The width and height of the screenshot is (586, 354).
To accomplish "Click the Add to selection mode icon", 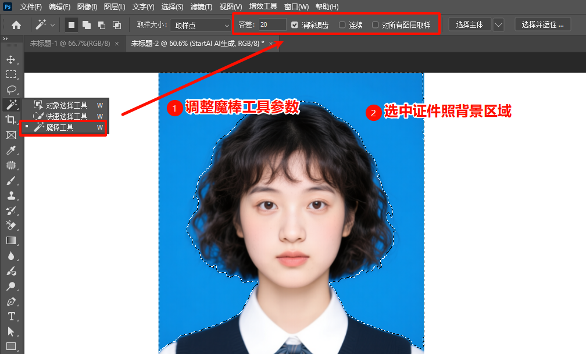I will (x=86, y=25).
